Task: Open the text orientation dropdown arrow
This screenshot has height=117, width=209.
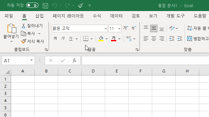Action: [x=177, y=28]
